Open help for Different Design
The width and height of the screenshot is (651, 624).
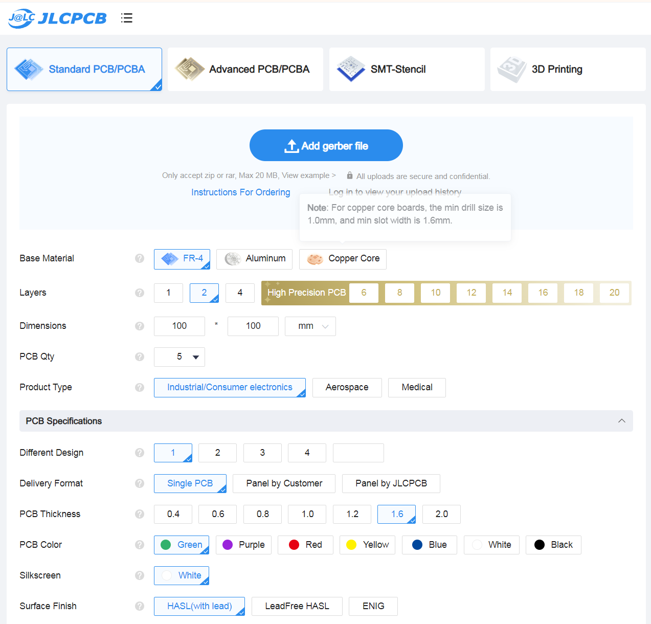pos(140,453)
